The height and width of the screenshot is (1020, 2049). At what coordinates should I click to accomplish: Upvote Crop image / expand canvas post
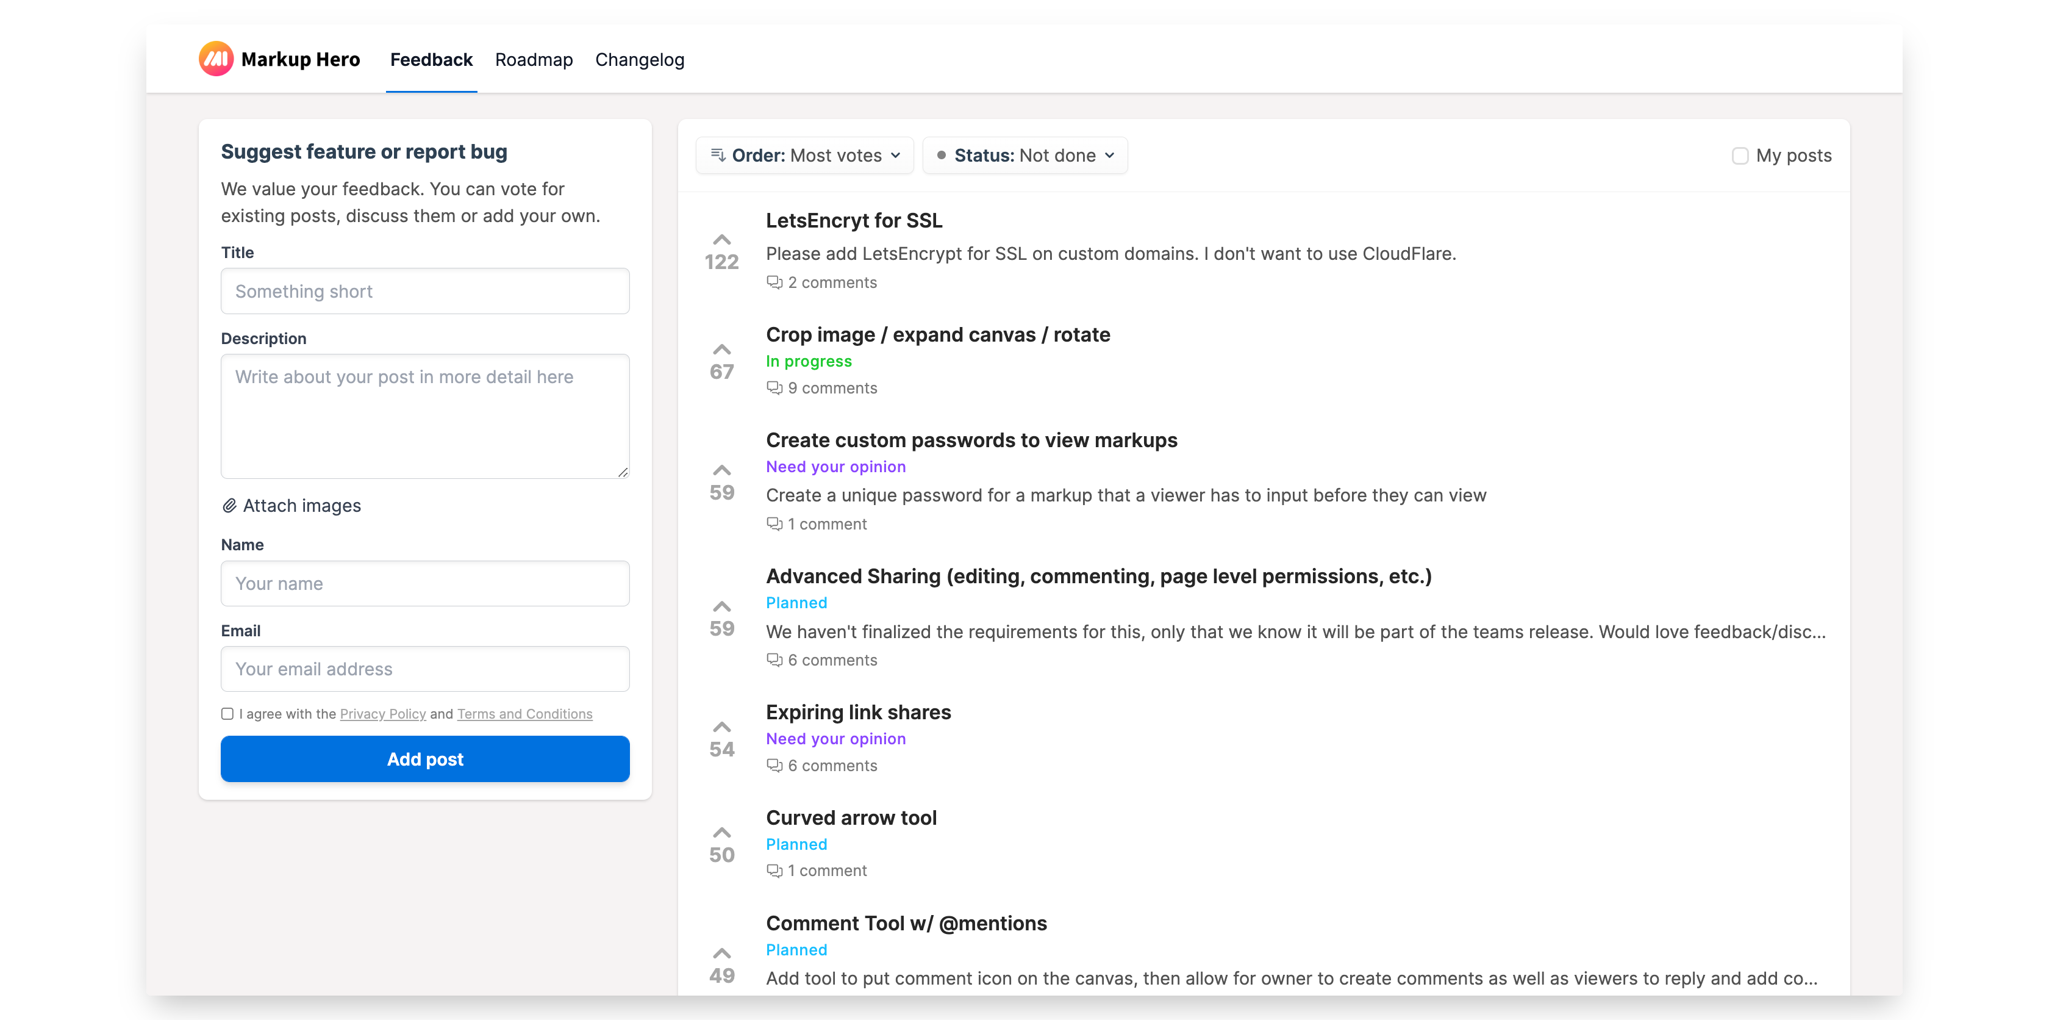coord(721,350)
